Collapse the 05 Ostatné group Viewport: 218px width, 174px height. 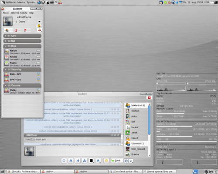22,85
